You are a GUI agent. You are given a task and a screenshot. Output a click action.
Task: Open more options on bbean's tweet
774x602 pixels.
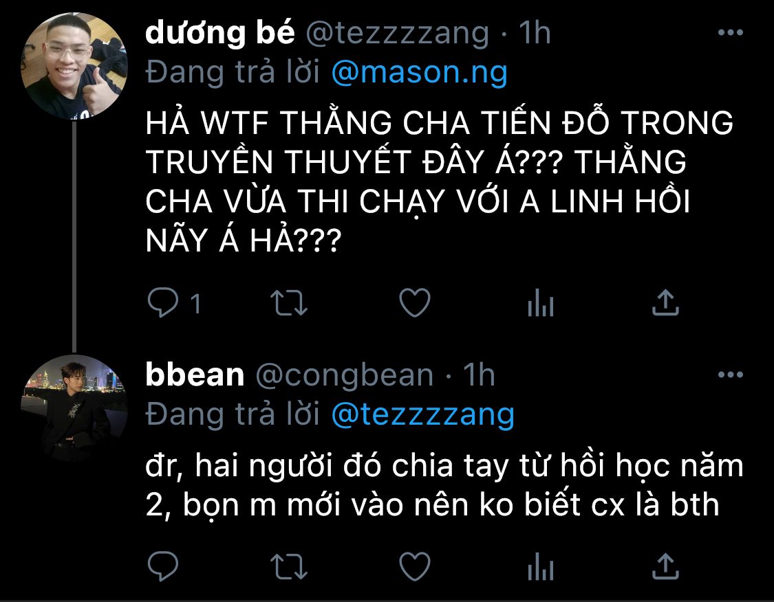(731, 375)
